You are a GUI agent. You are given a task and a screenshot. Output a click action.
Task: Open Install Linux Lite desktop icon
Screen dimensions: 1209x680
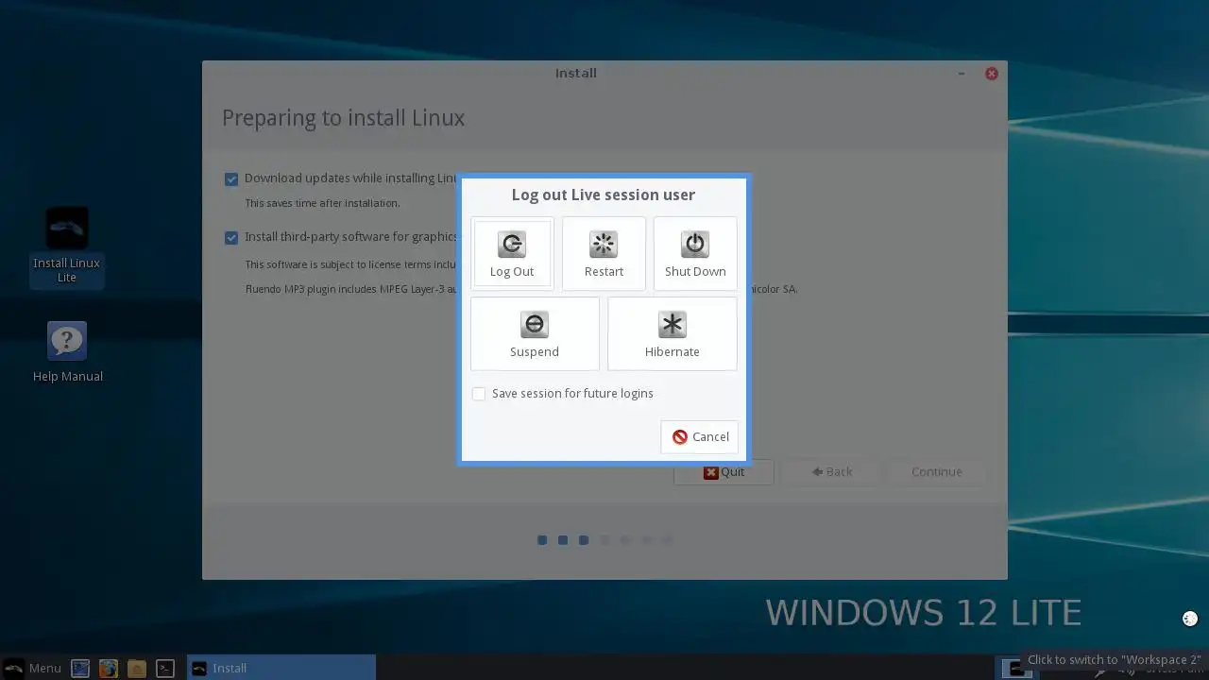click(66, 246)
